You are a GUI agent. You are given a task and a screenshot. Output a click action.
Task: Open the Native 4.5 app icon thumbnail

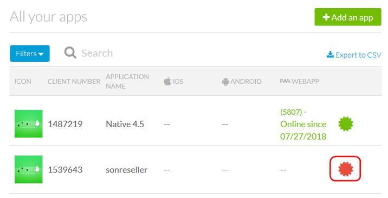click(29, 124)
